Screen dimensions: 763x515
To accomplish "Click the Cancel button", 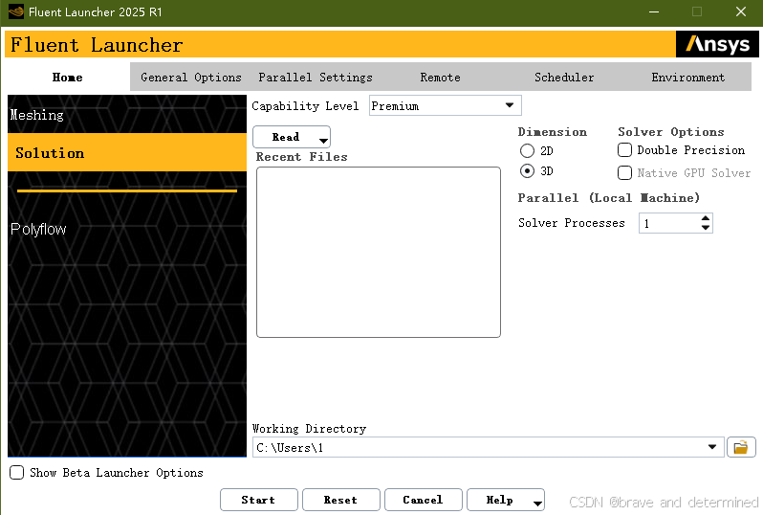I will (423, 500).
